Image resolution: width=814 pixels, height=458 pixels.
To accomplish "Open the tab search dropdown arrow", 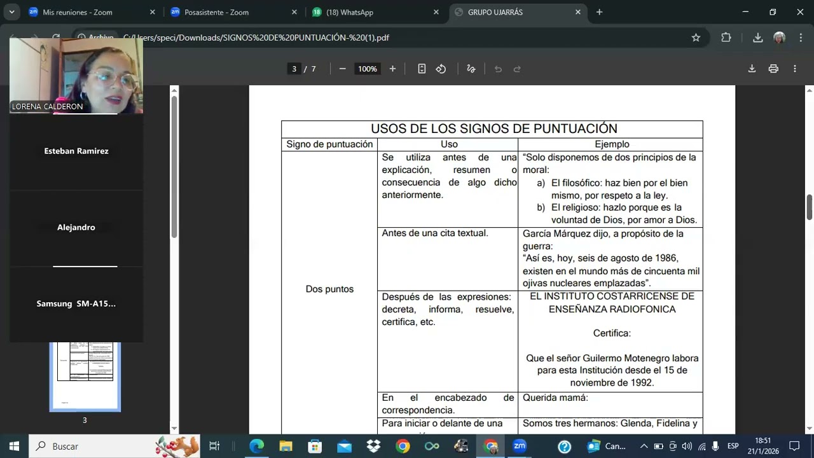I will pos(11,12).
